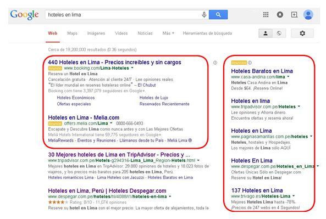This screenshot has height=219, width=326.
Task: Switch to the Videos tab
Action: tap(121, 33)
